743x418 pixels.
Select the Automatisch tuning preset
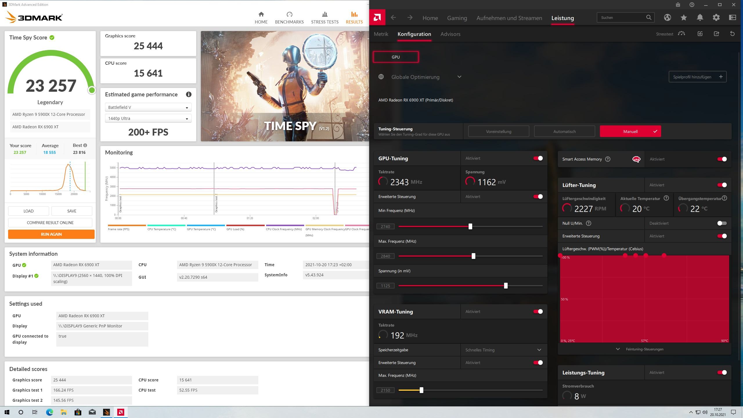(564, 131)
